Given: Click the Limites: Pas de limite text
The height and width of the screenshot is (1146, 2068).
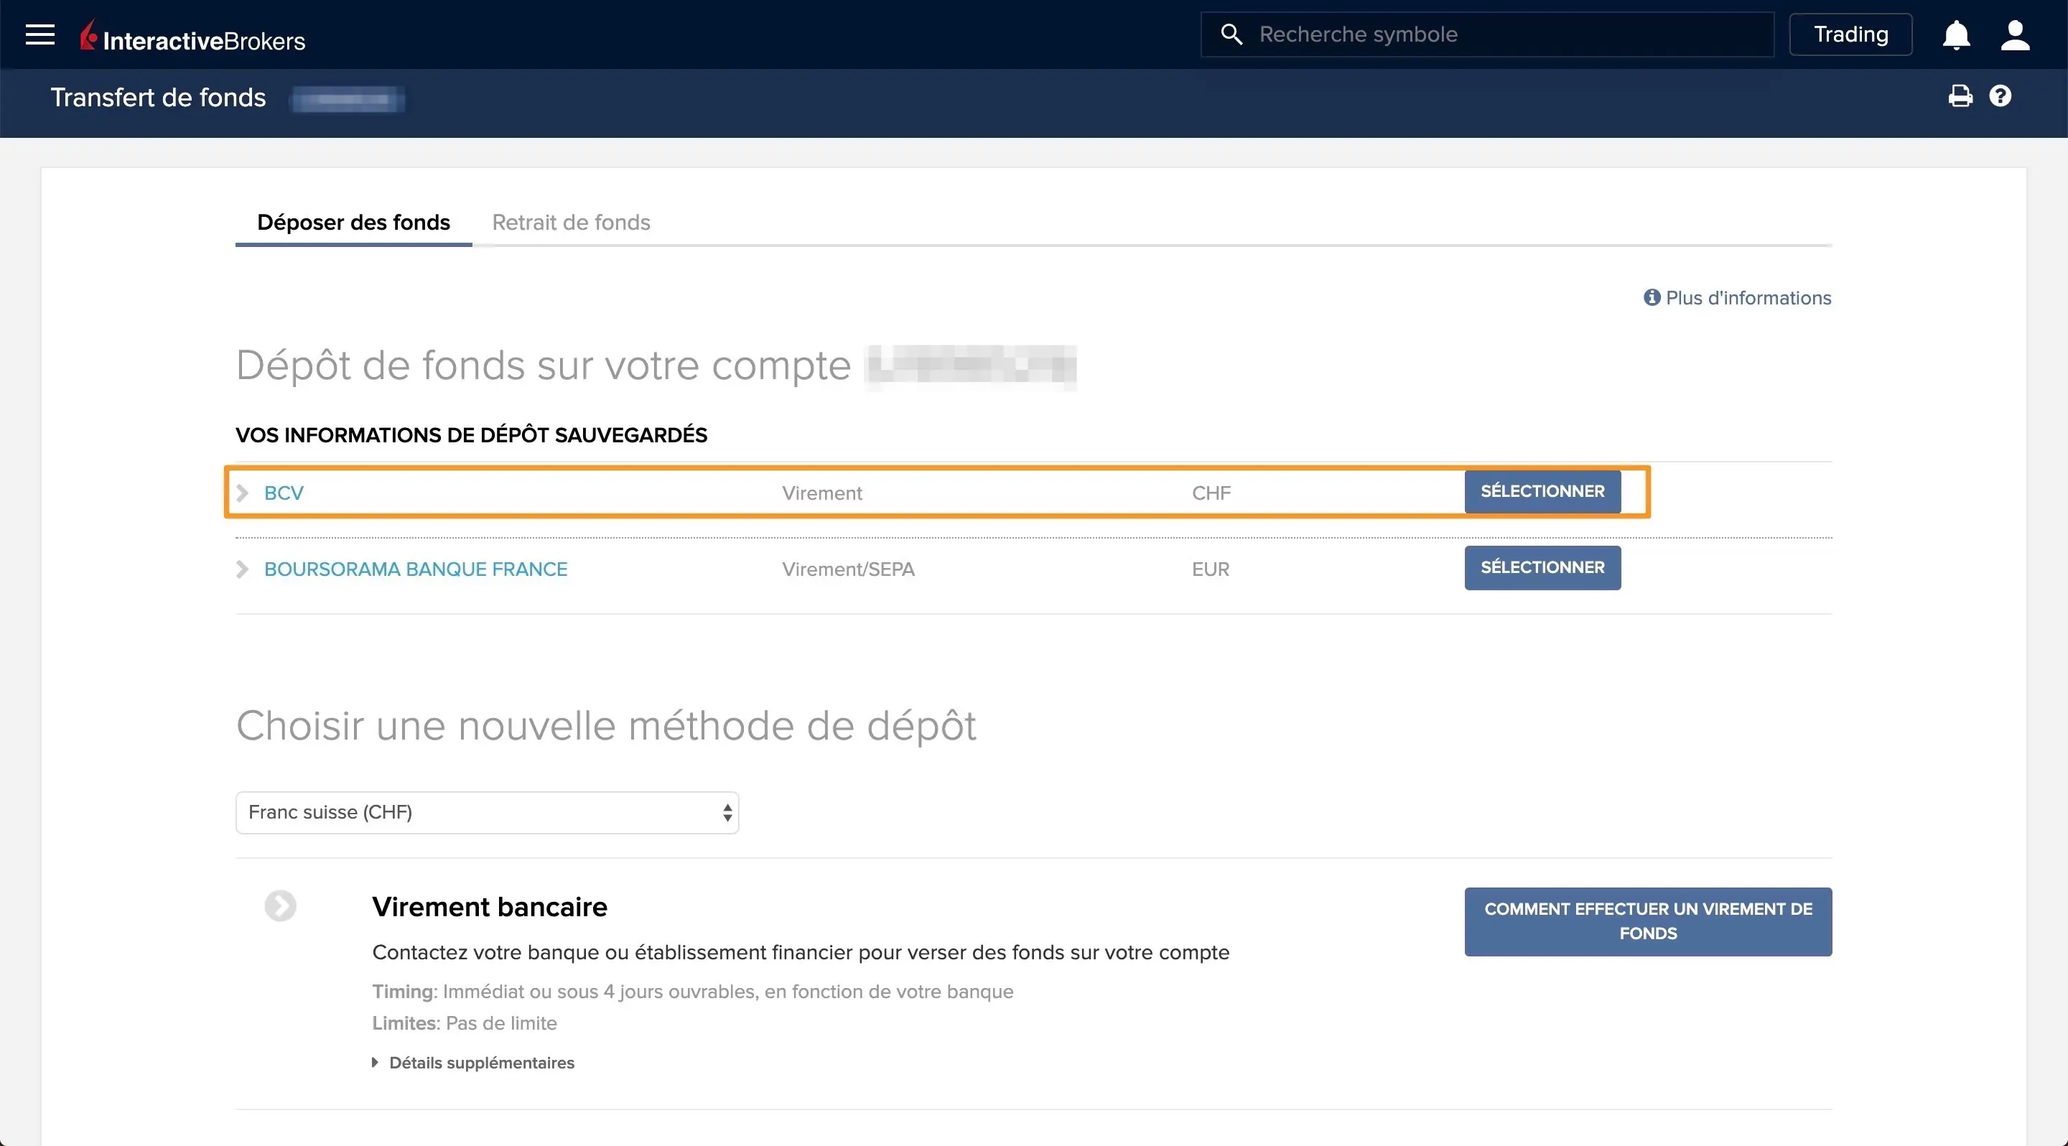Looking at the screenshot, I should 465,1023.
